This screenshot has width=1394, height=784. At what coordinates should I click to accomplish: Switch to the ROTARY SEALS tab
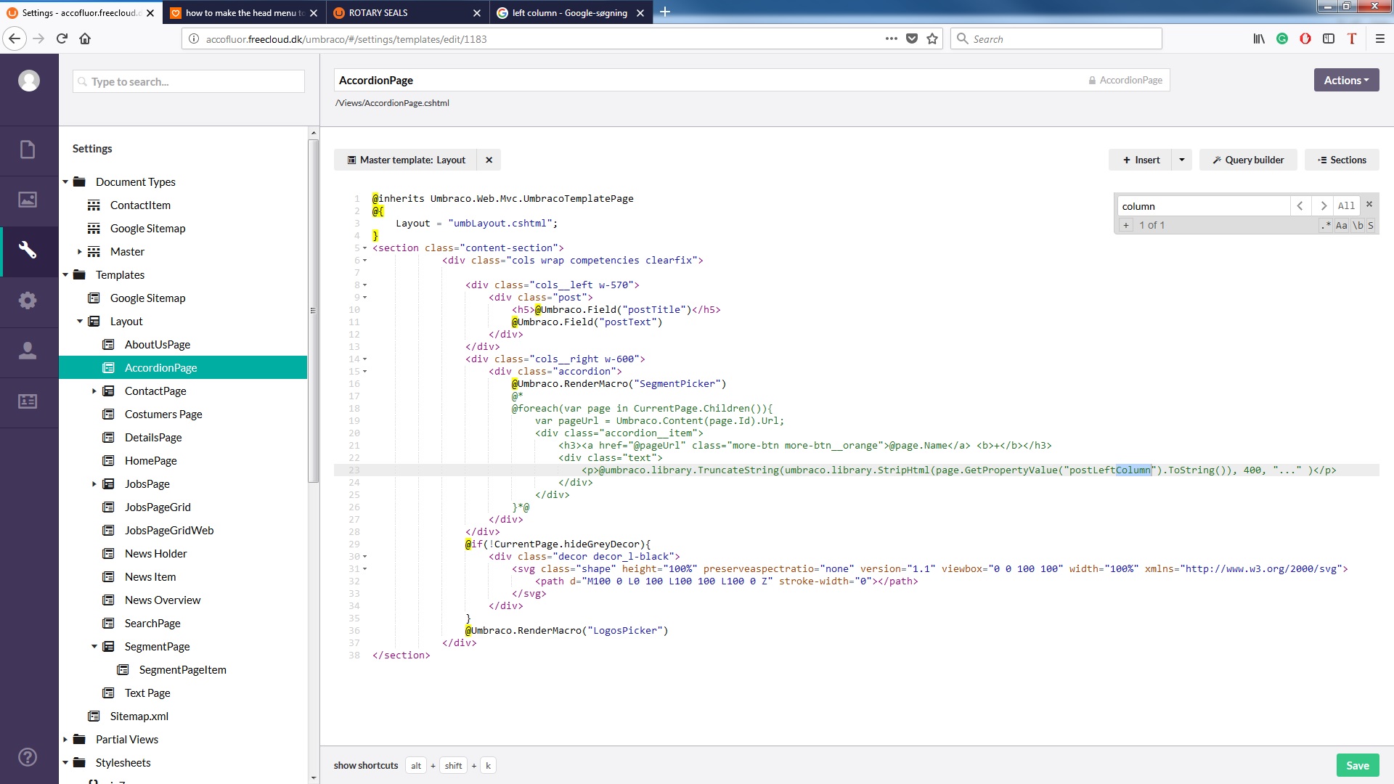(x=408, y=12)
